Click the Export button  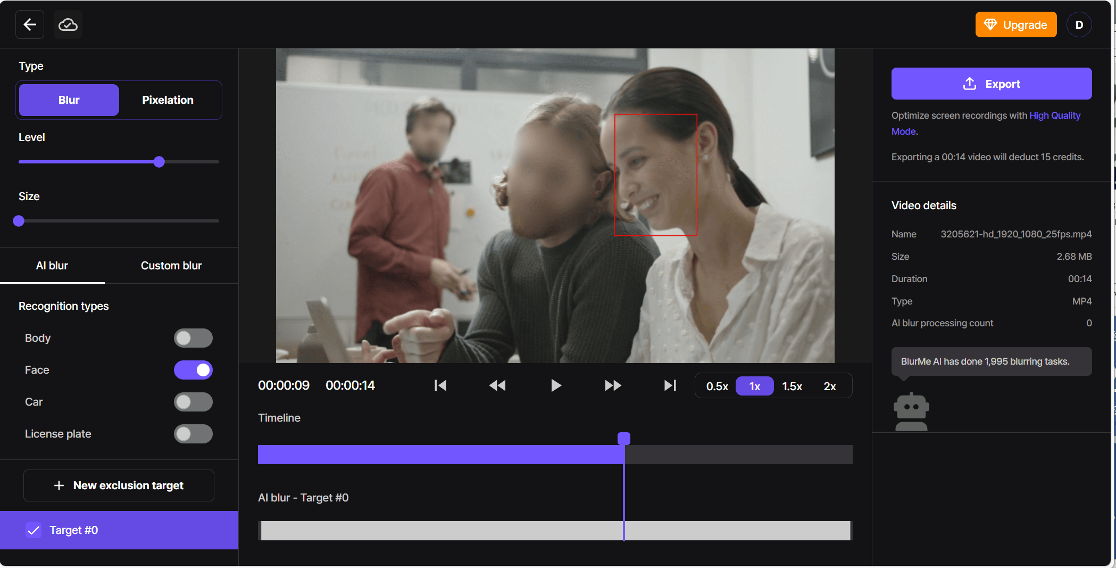pyautogui.click(x=991, y=84)
